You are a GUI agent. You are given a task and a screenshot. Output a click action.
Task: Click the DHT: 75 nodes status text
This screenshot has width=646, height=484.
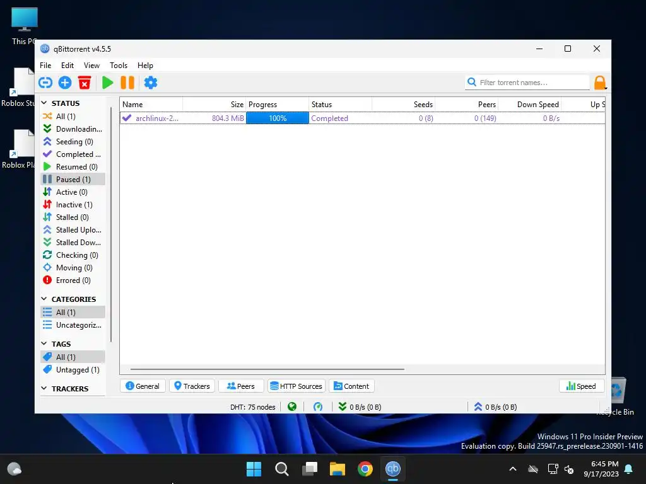click(x=252, y=407)
